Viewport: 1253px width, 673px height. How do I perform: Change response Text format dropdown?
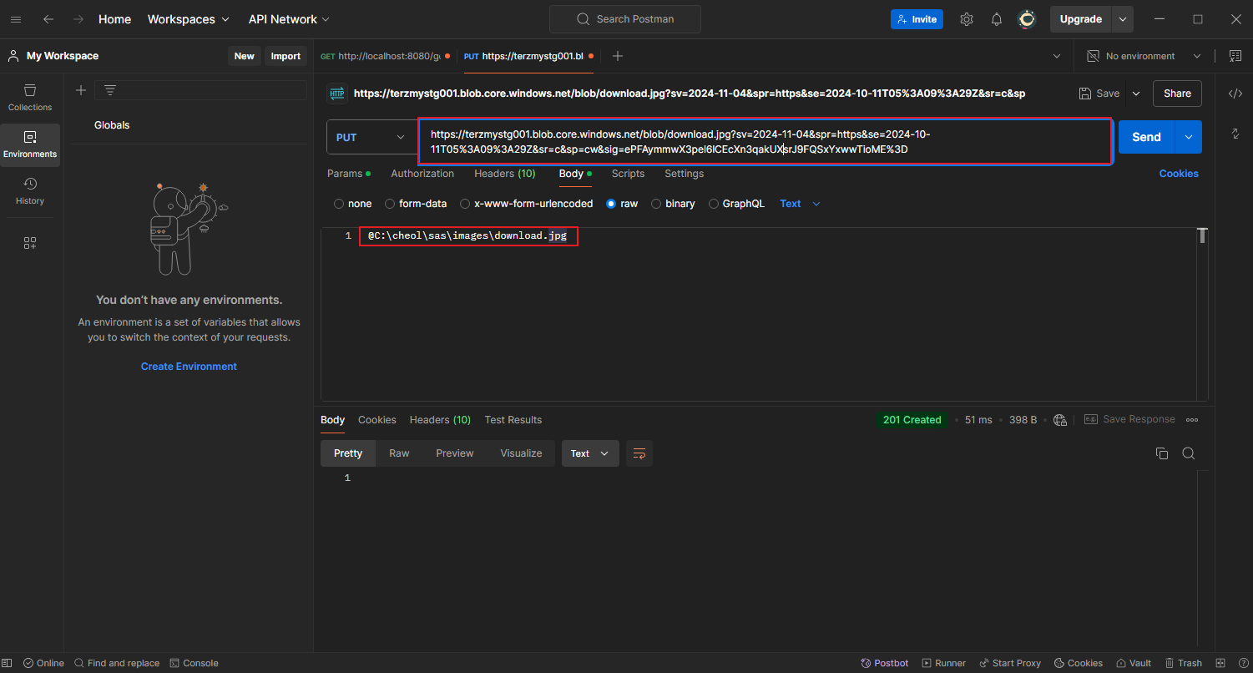590,453
